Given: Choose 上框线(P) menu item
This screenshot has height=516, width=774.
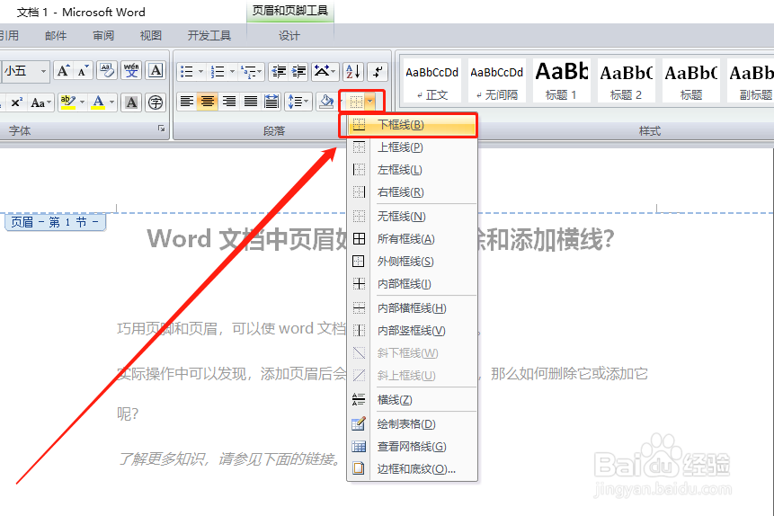Looking at the screenshot, I should (412, 147).
